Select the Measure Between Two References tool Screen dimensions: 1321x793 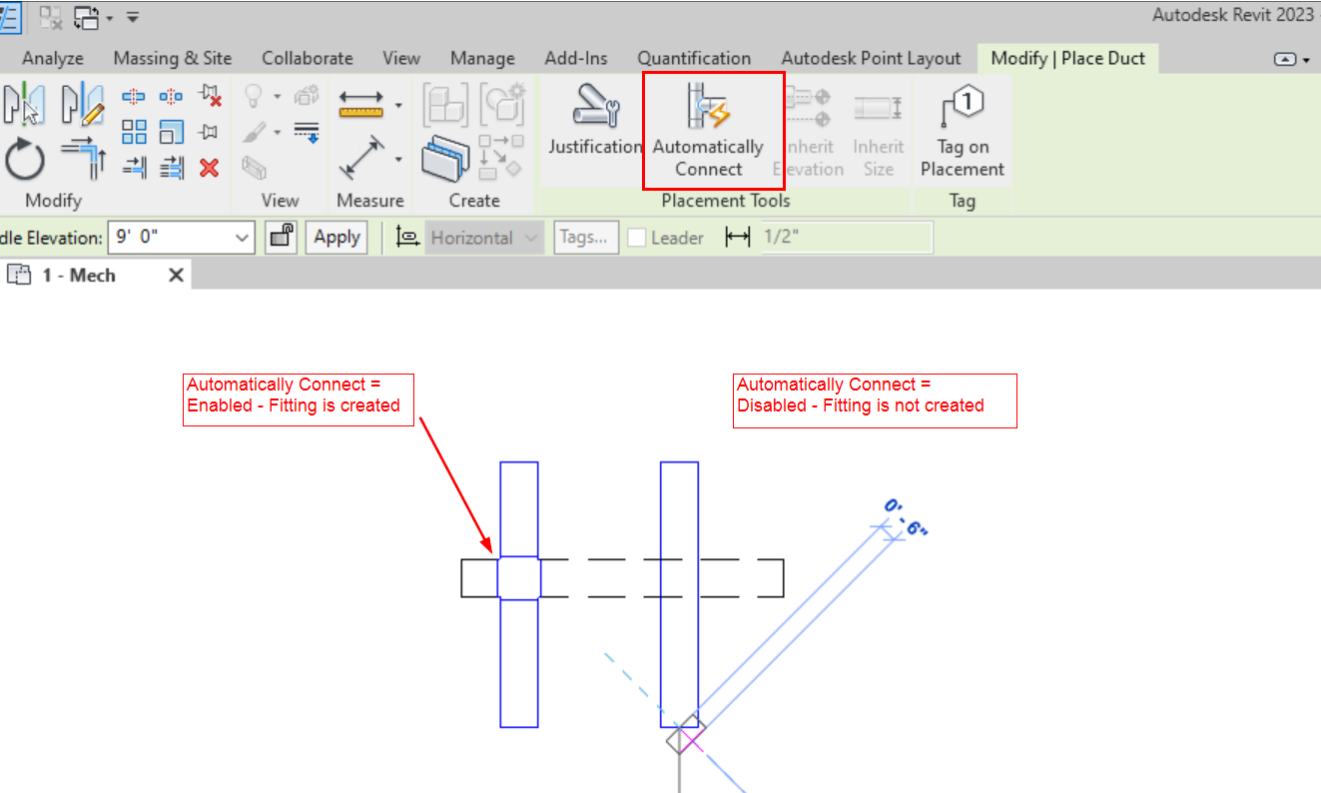(x=360, y=104)
